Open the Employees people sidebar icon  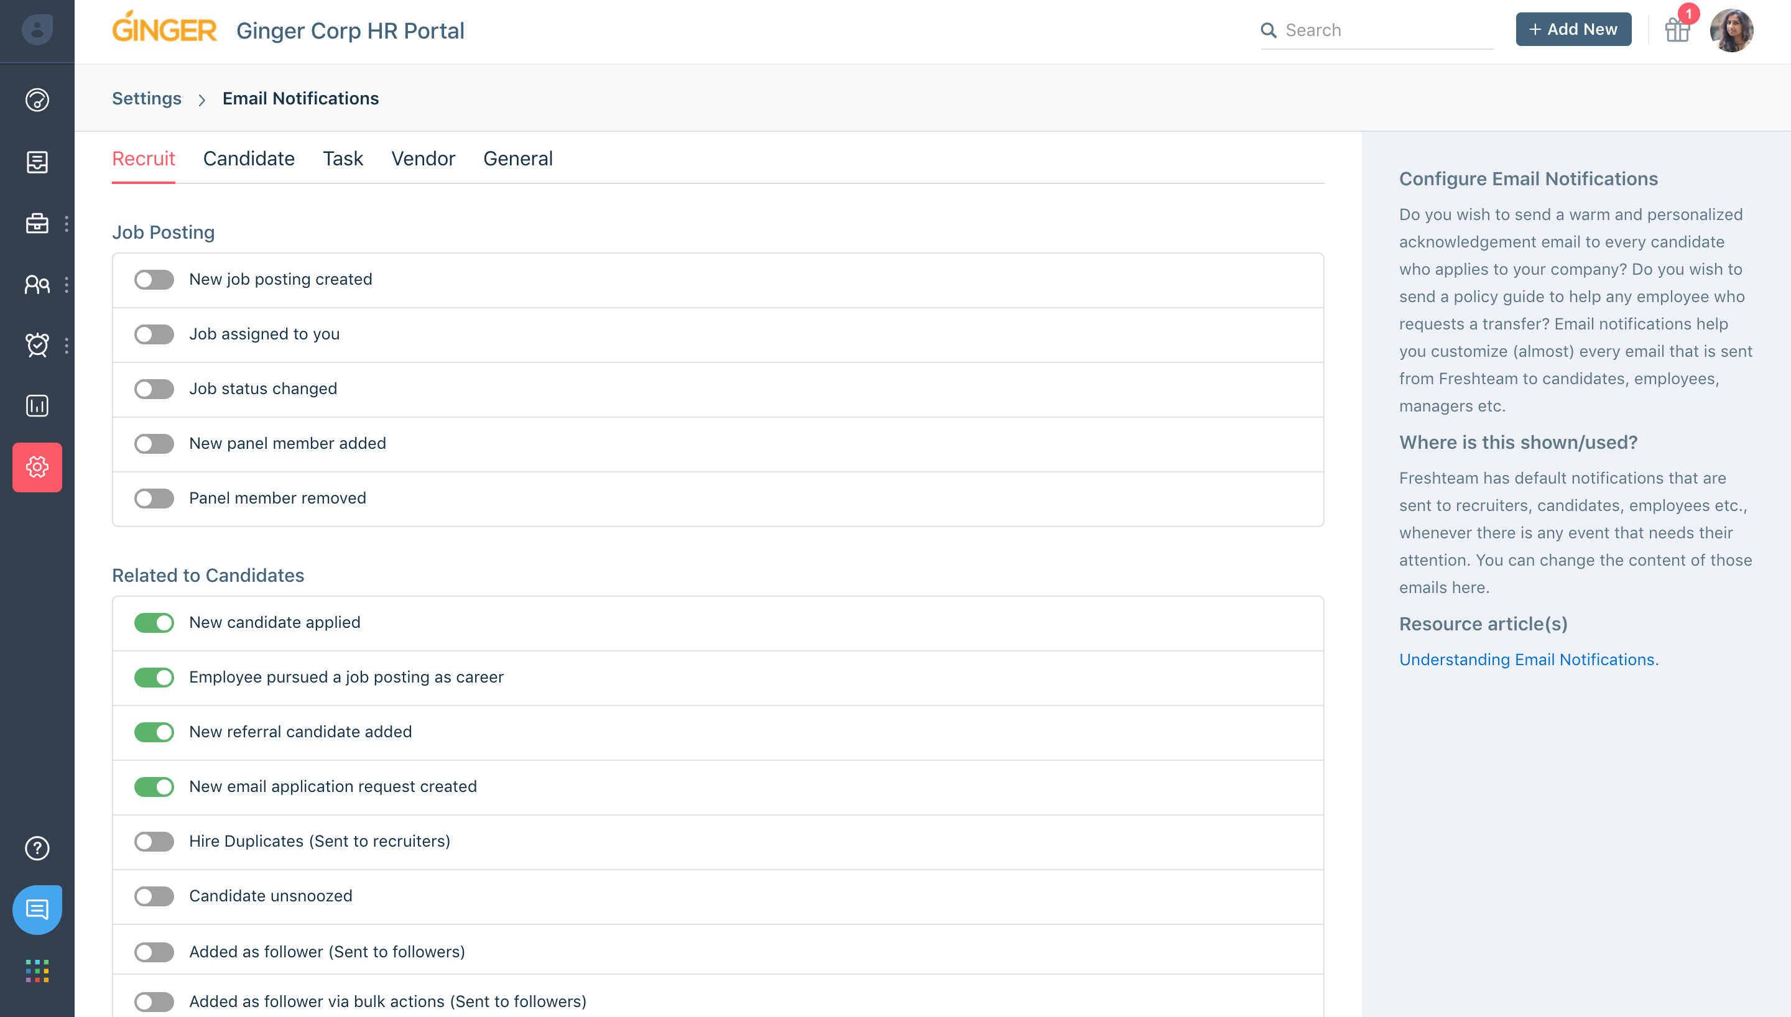37,284
